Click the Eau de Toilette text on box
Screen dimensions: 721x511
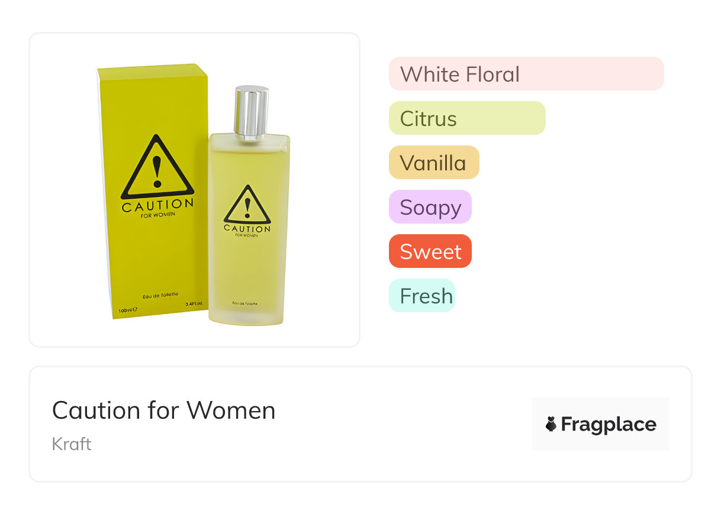(x=157, y=295)
